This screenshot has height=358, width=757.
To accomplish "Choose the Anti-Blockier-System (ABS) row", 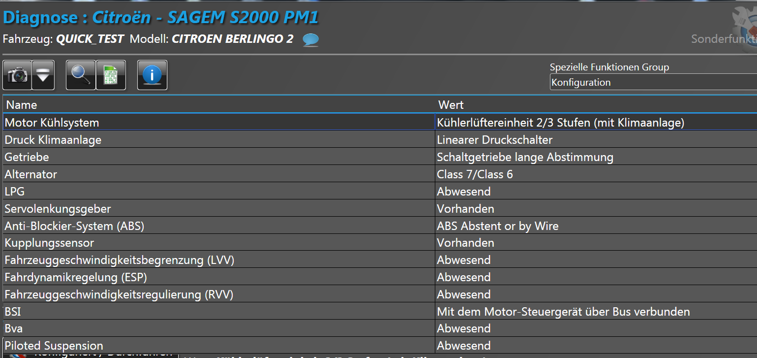I will click(74, 226).
